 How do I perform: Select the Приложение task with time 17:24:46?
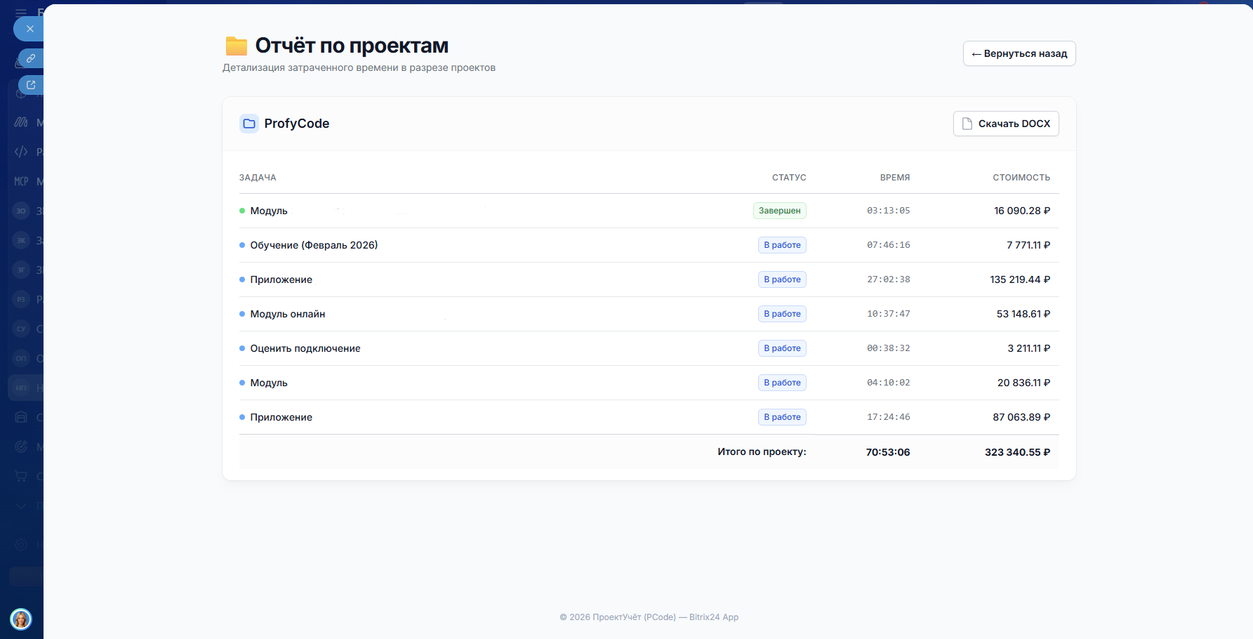point(281,417)
